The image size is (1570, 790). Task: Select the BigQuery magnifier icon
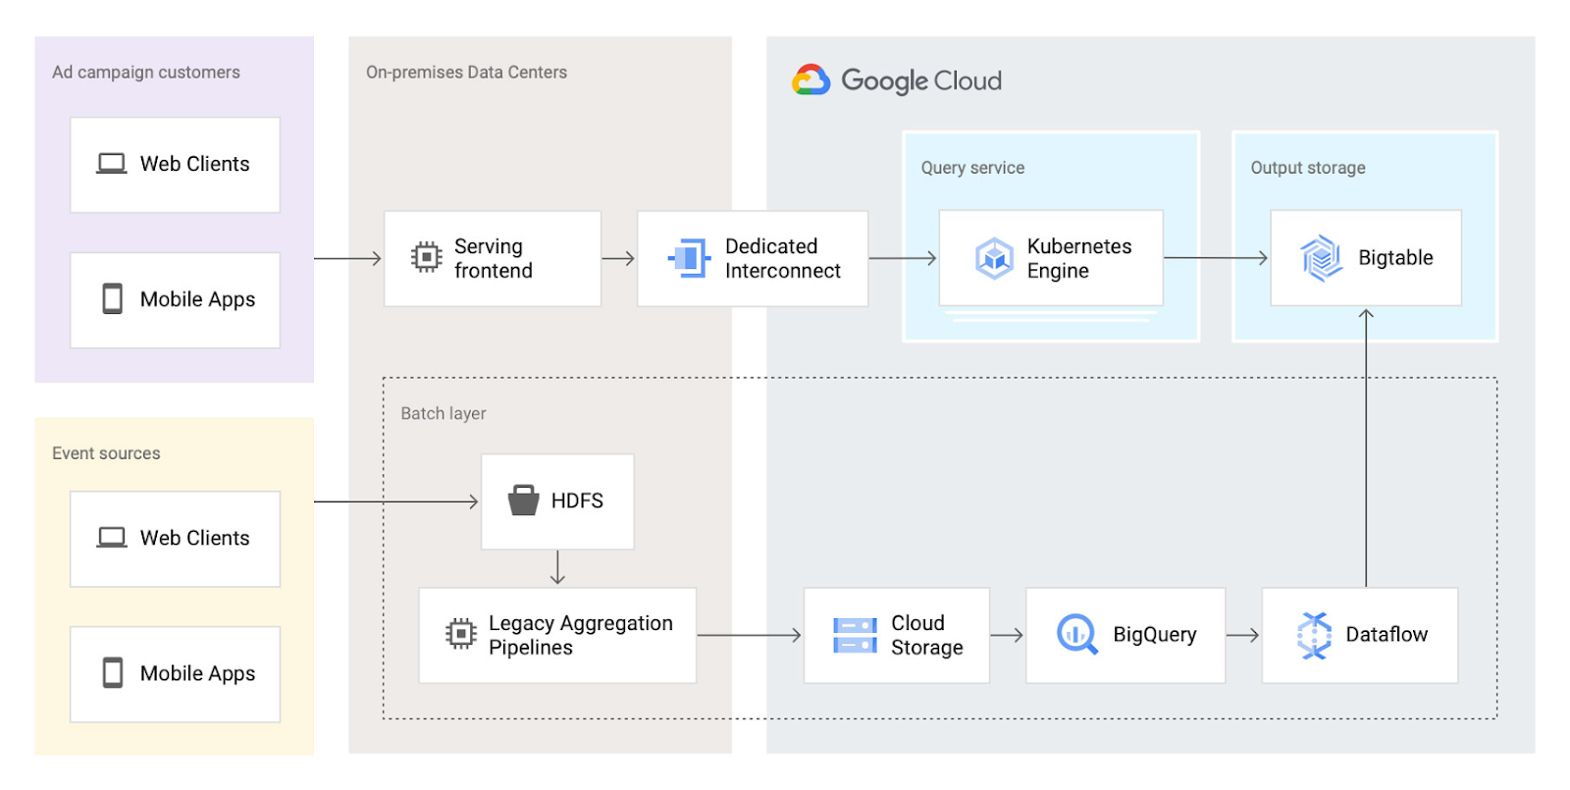[x=1076, y=635]
